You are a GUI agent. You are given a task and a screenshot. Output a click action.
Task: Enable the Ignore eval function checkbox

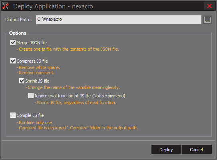(x=31, y=96)
